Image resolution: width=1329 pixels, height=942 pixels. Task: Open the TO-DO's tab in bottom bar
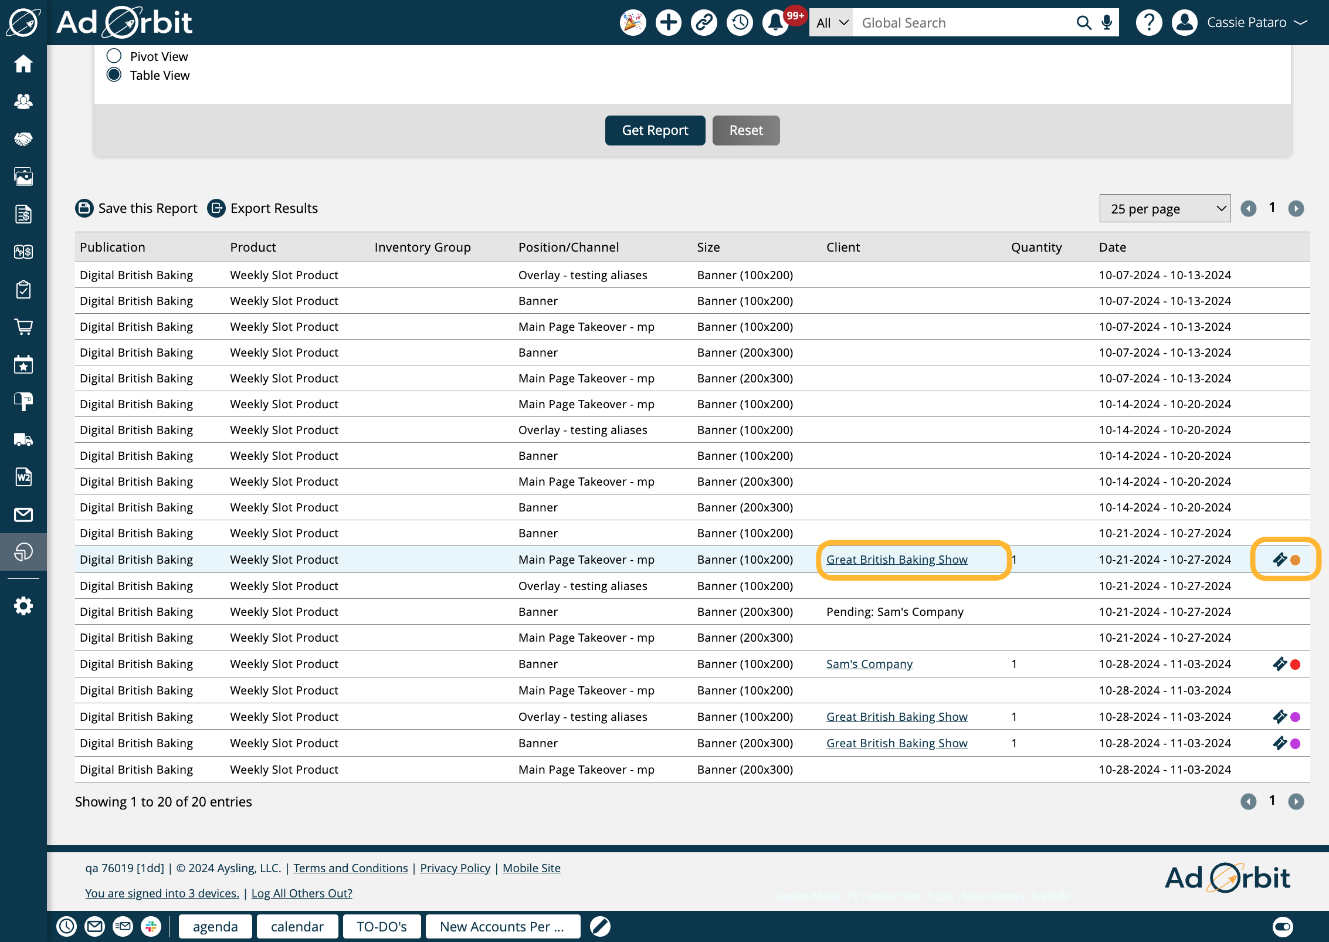[381, 927]
